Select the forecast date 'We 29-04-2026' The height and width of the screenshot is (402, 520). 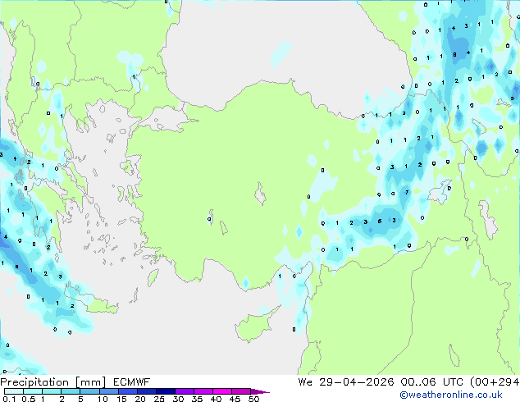point(346,382)
